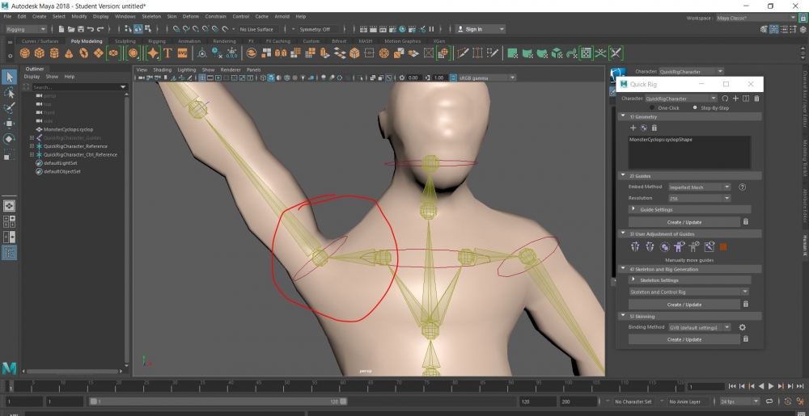809x416 pixels.
Task: Open the Rigging menu set dropdown
Action: coord(27,29)
